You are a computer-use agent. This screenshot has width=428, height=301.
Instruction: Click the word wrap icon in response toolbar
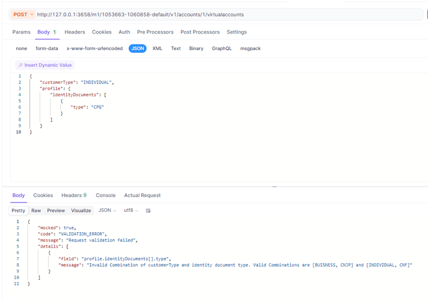(x=148, y=211)
